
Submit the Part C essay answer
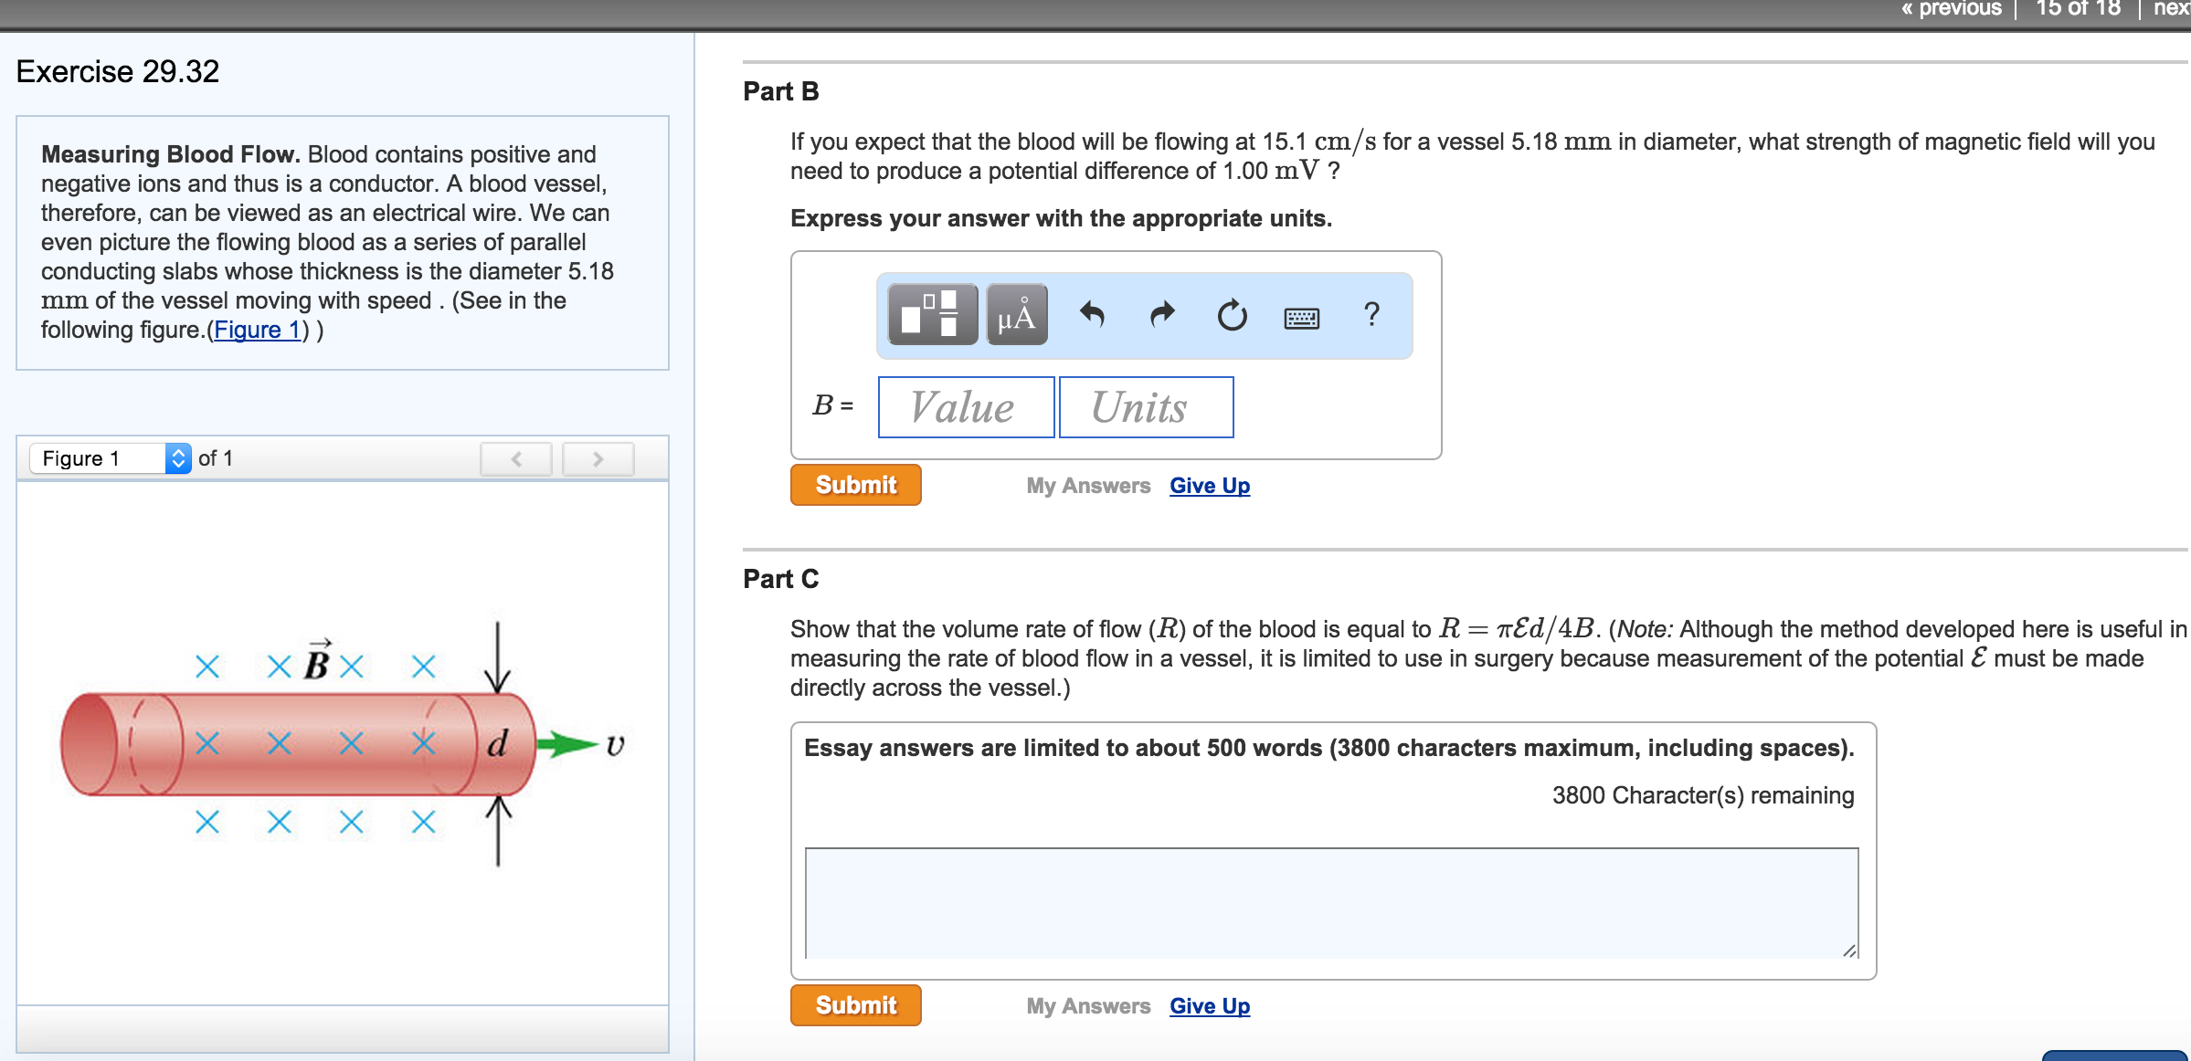pyautogui.click(x=855, y=1005)
